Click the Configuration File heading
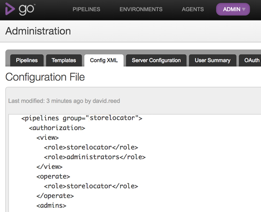This screenshot has width=261, height=212. pos(45,77)
